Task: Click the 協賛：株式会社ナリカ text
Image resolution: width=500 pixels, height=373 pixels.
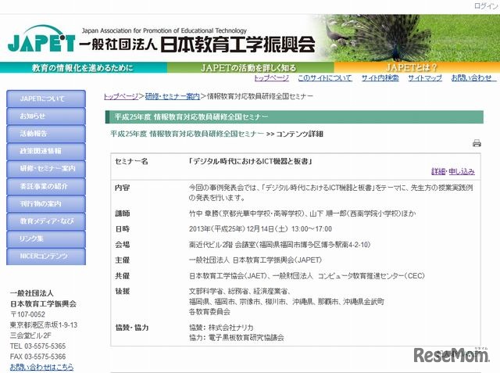Action: [x=221, y=328]
